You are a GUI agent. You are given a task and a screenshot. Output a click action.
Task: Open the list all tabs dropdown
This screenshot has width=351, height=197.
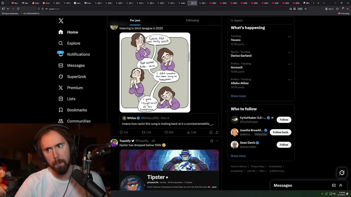click(324, 3)
